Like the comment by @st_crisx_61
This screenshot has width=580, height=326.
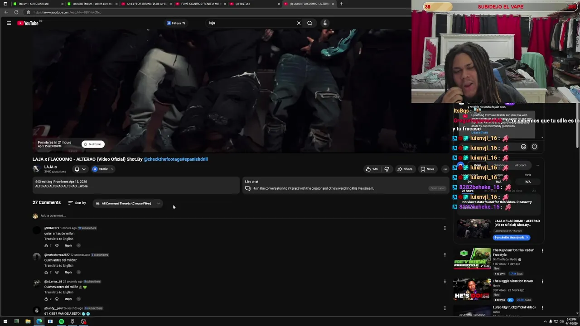[x=46, y=299]
